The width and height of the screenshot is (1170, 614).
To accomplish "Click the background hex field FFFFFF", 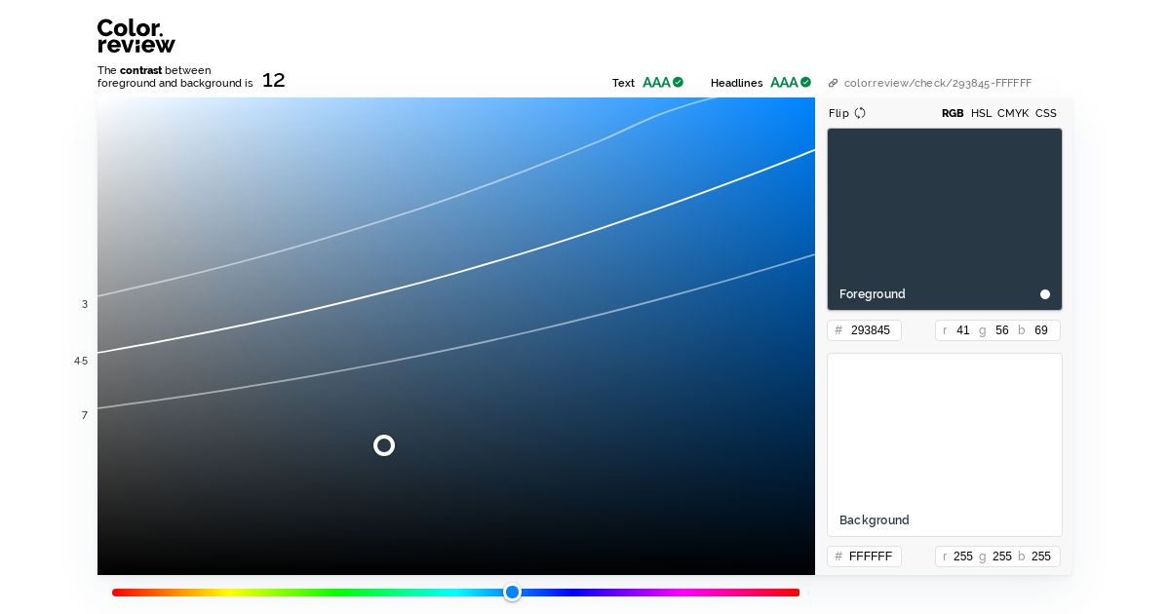I will (x=864, y=556).
